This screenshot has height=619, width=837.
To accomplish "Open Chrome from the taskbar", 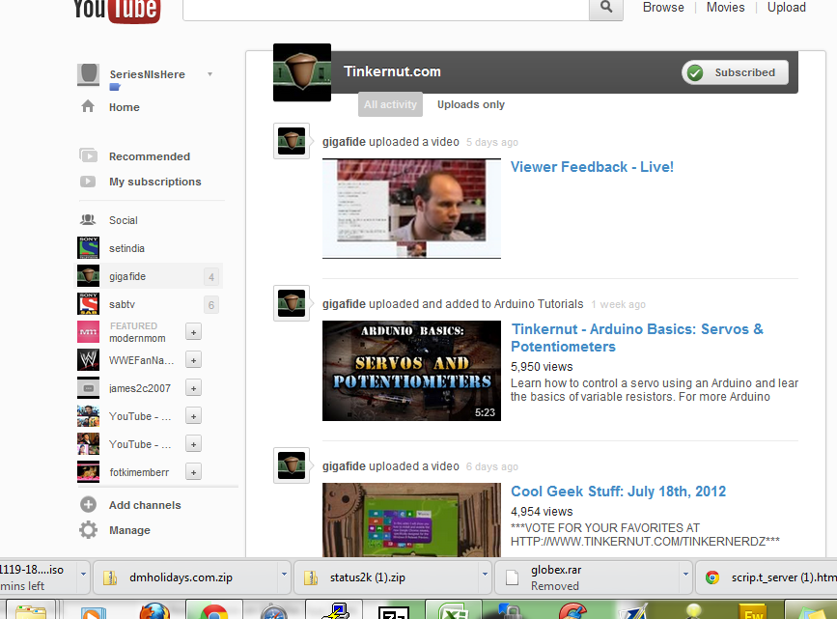I will click(x=214, y=611).
